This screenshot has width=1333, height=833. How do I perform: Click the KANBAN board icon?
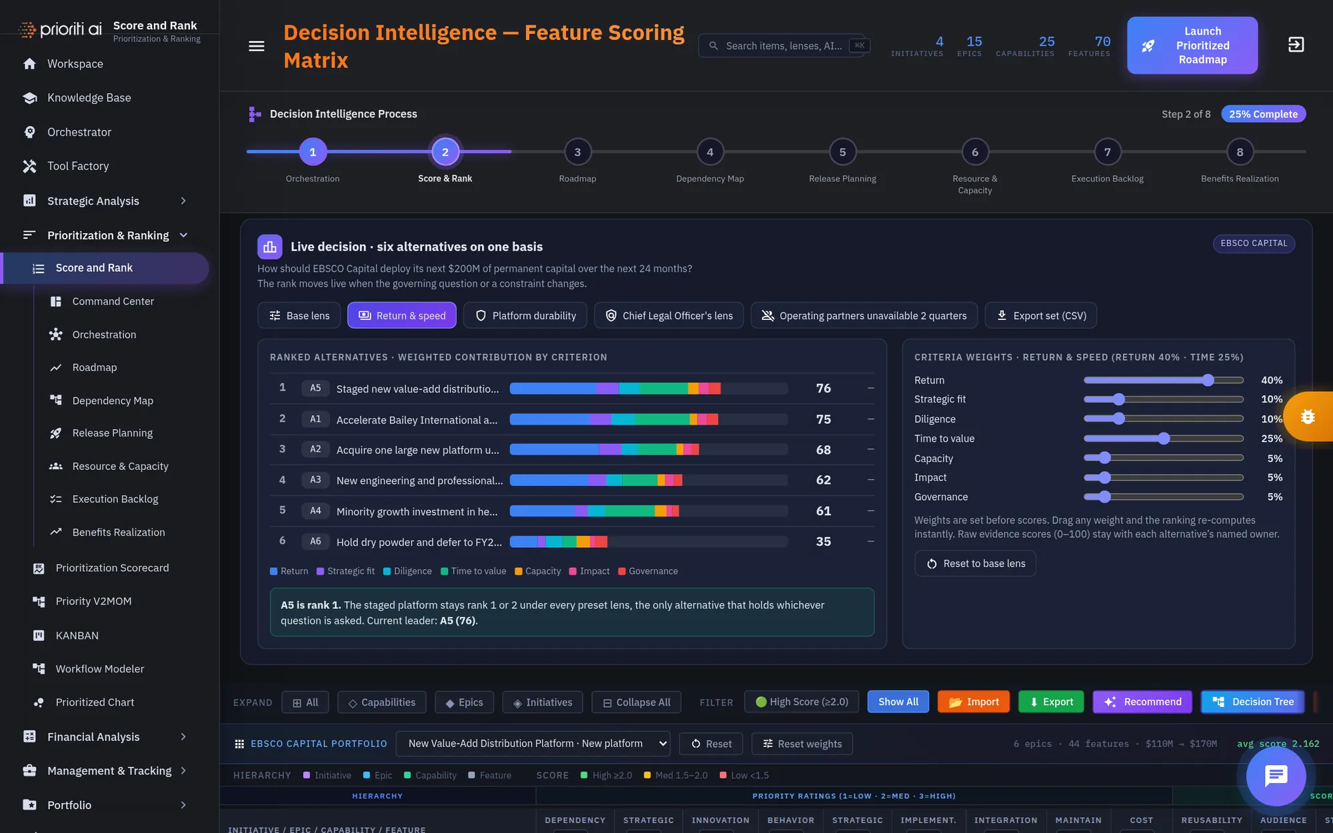click(39, 636)
